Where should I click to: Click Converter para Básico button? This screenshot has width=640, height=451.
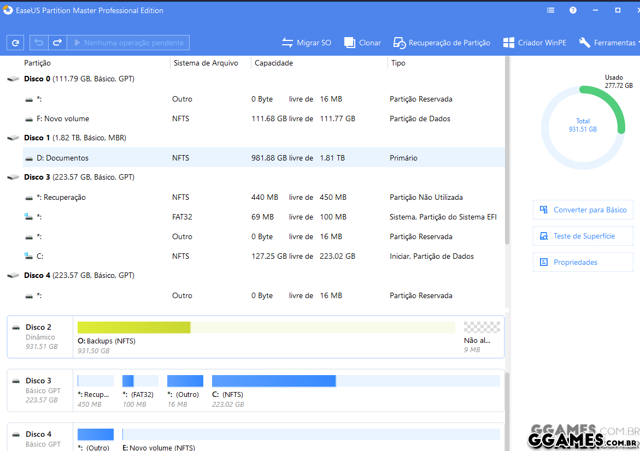tap(583, 210)
